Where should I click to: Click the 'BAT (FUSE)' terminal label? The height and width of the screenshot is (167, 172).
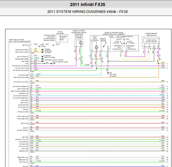point(25,124)
